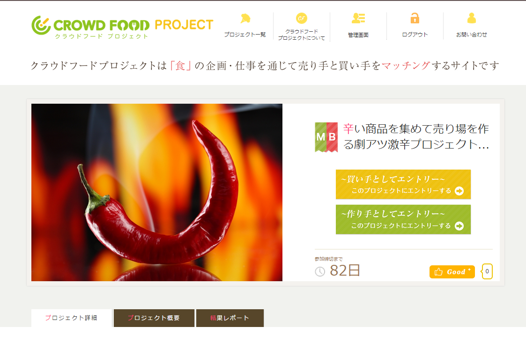The height and width of the screenshot is (341, 526).
Task: Enter as maker via 作り手としてエントリー button
Action: click(x=403, y=220)
